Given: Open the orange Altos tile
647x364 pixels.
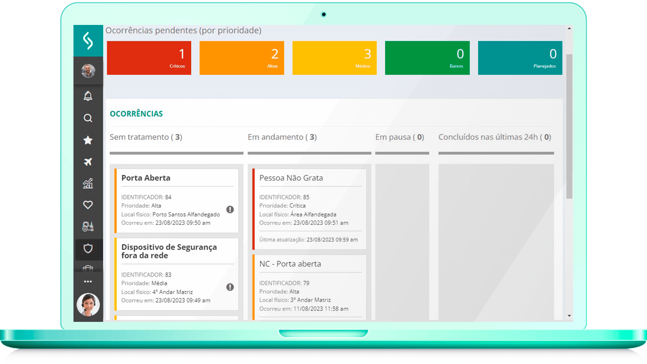Looking at the screenshot, I should coord(242,58).
